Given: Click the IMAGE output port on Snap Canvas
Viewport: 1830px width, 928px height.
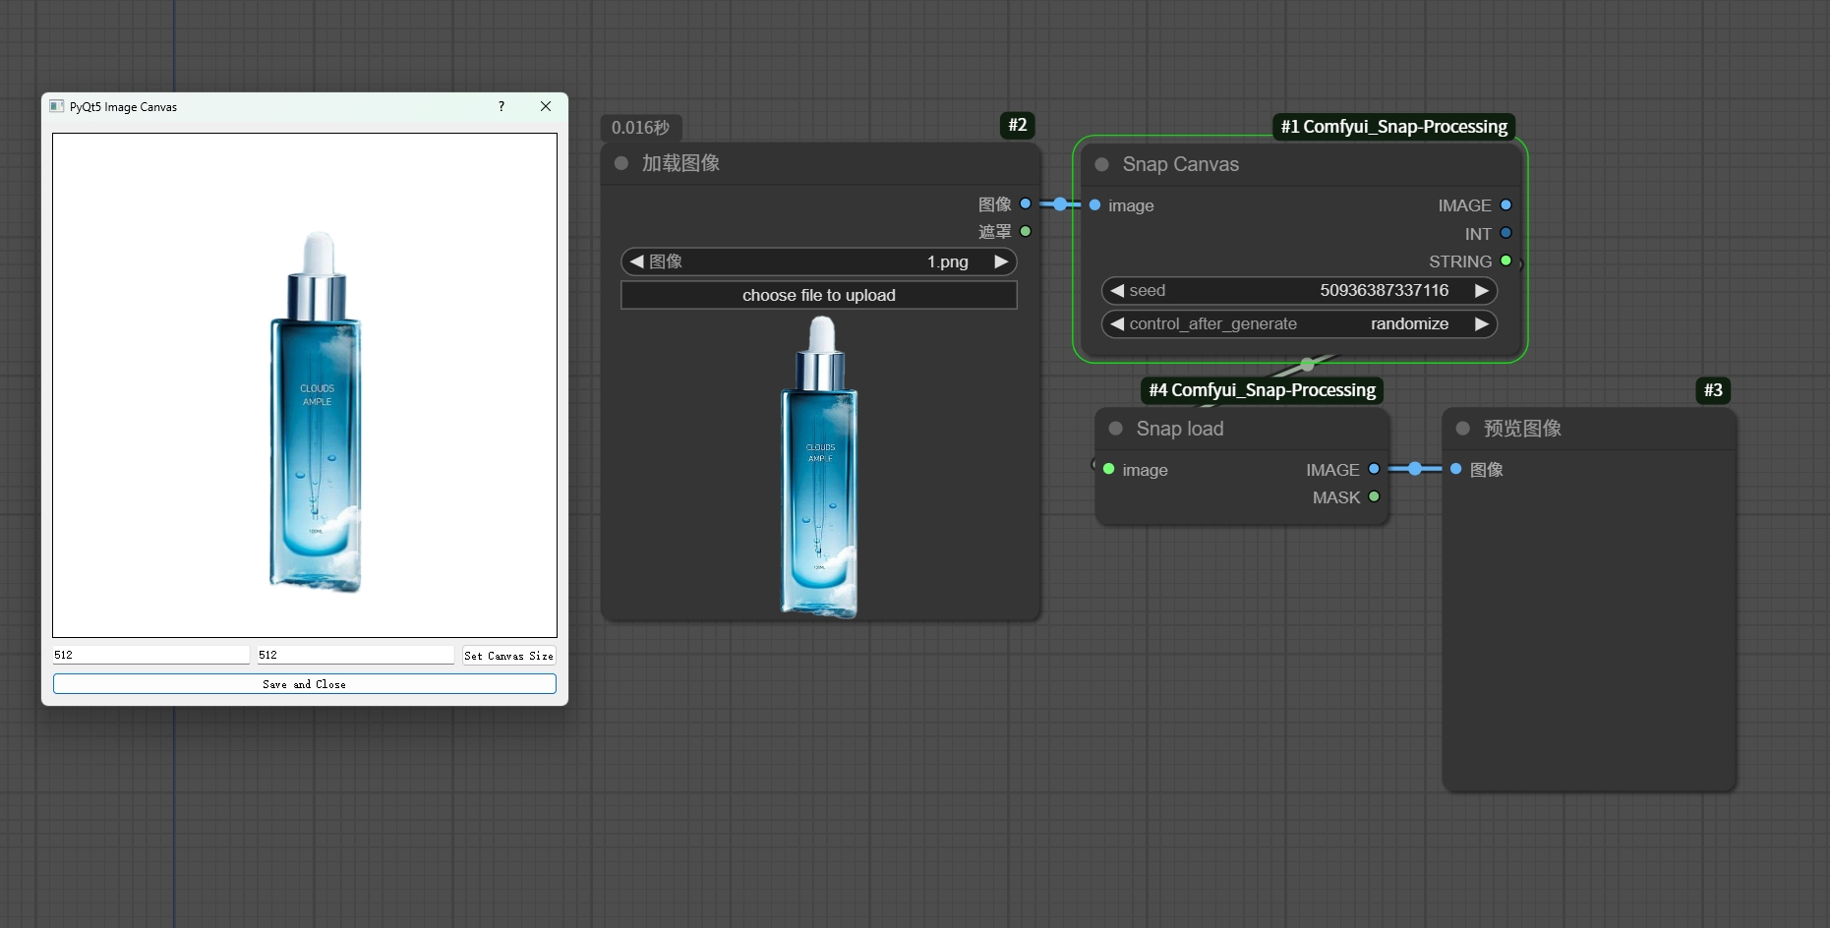Looking at the screenshot, I should coord(1505,204).
